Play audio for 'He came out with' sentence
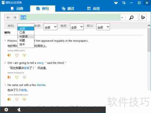Screen dimensions: 151x113 coord(9,99)
